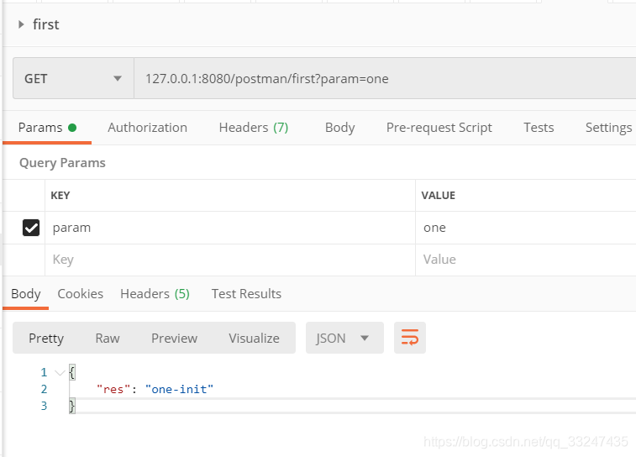Viewport: 636px width, 457px height.
Task: Uncheck the param query parameter checkbox
Action: (31, 228)
